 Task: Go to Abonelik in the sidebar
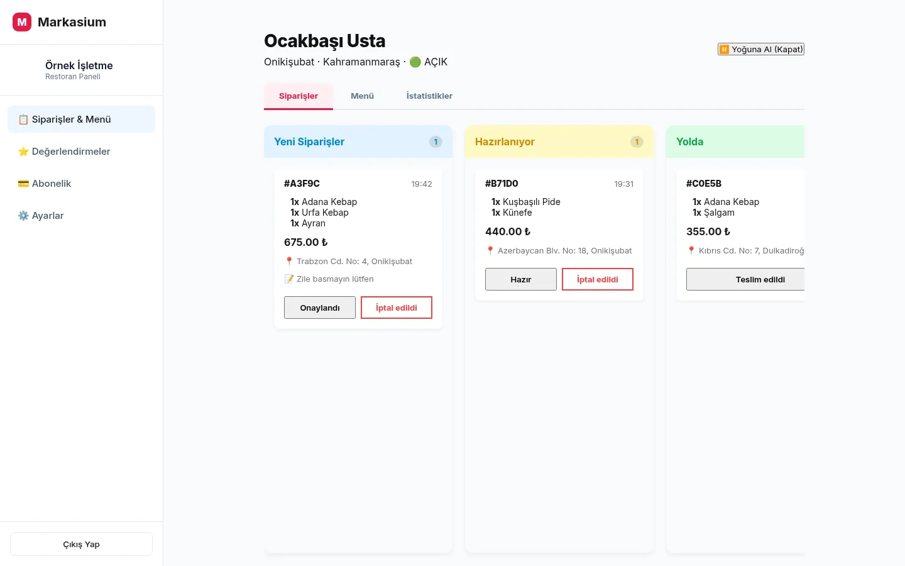[81, 184]
